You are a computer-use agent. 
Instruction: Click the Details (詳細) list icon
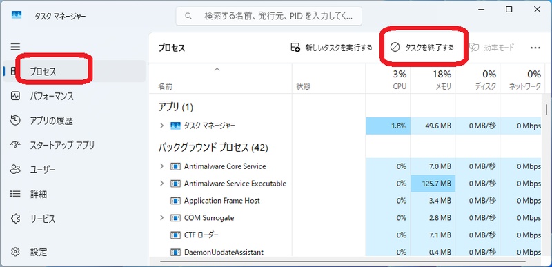tap(15, 194)
